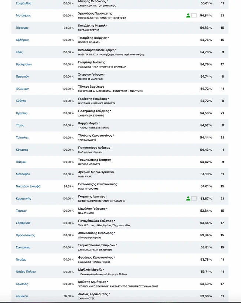Click green person icon in Μυτιλήνης row
Screen dimensions: 241x303
188,16
